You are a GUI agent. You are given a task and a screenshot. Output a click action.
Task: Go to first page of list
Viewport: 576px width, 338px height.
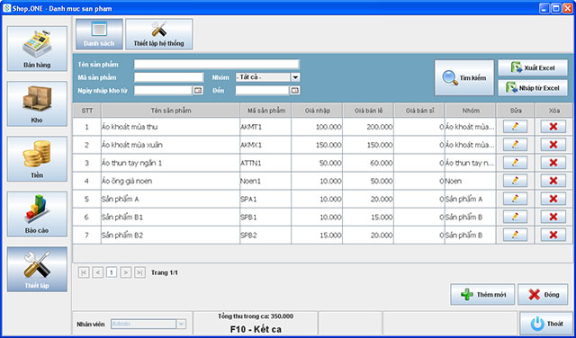tap(84, 272)
